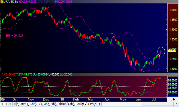Click horizontal scrollbar right arrow

(x=176, y=104)
